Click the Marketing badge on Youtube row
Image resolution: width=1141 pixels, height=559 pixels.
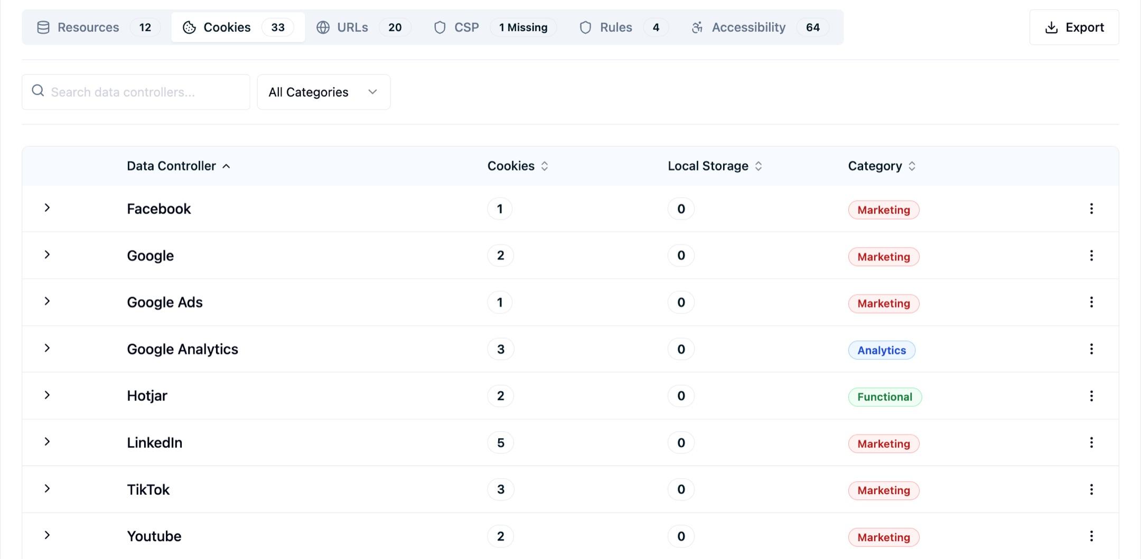(884, 537)
